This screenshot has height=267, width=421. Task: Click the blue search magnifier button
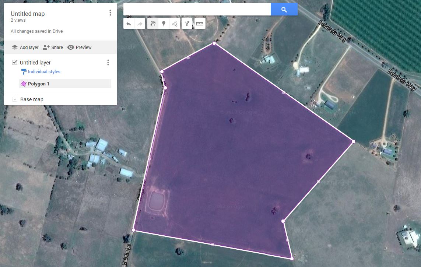[x=284, y=9]
